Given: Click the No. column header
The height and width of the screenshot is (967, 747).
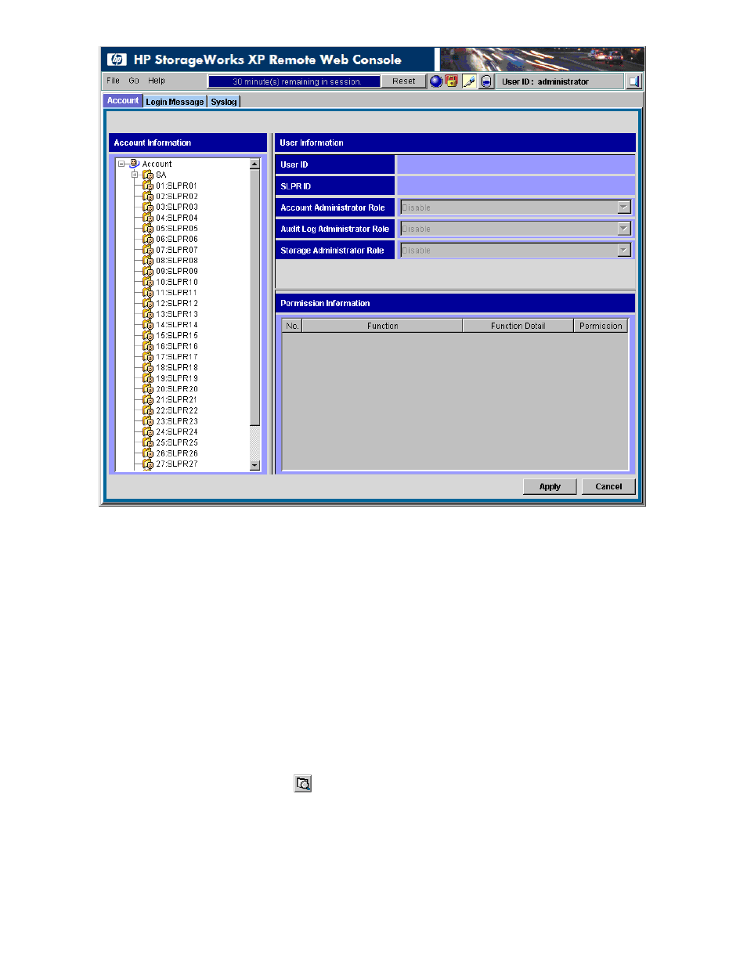Looking at the screenshot, I should pyautogui.click(x=292, y=326).
